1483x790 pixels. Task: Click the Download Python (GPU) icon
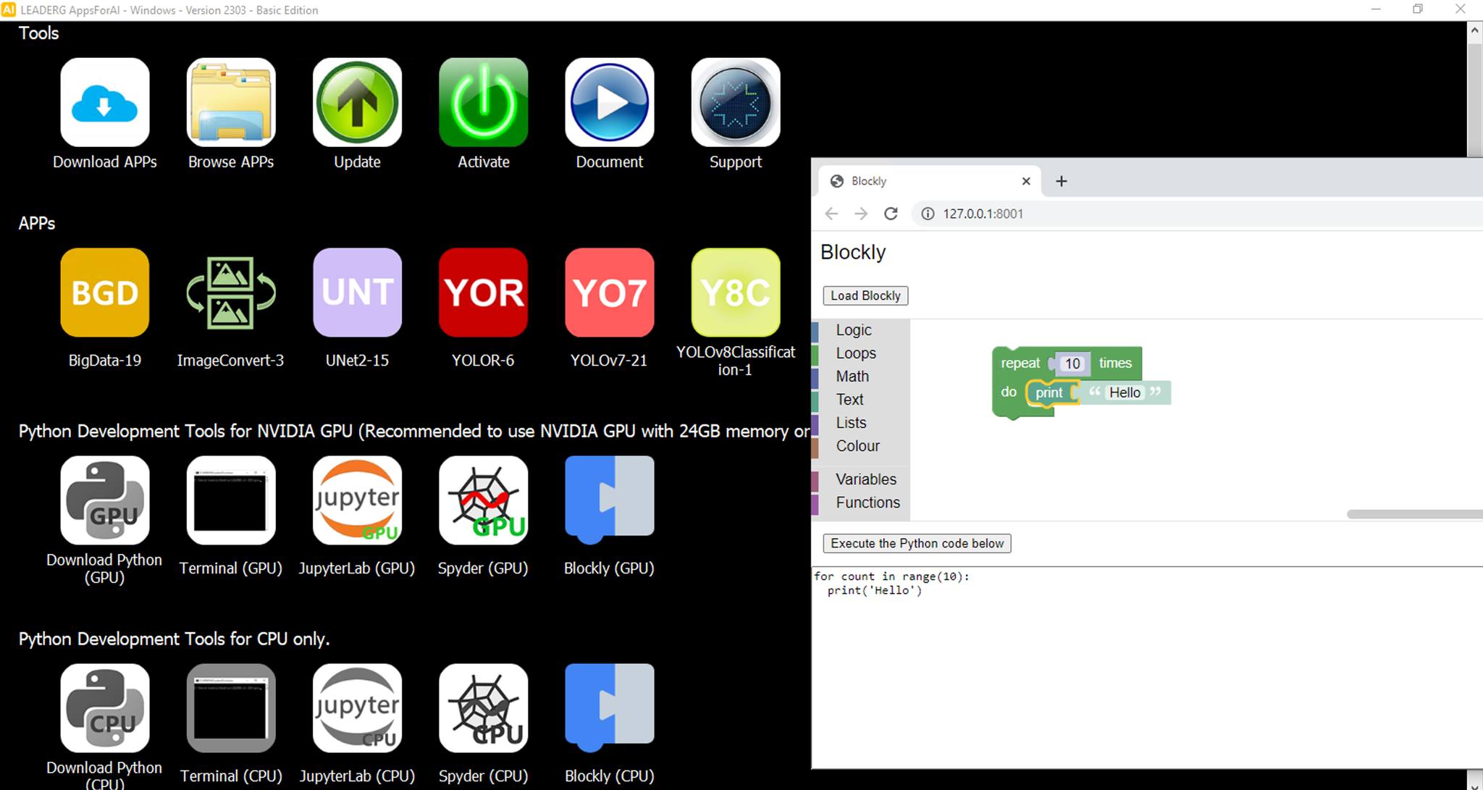point(105,500)
